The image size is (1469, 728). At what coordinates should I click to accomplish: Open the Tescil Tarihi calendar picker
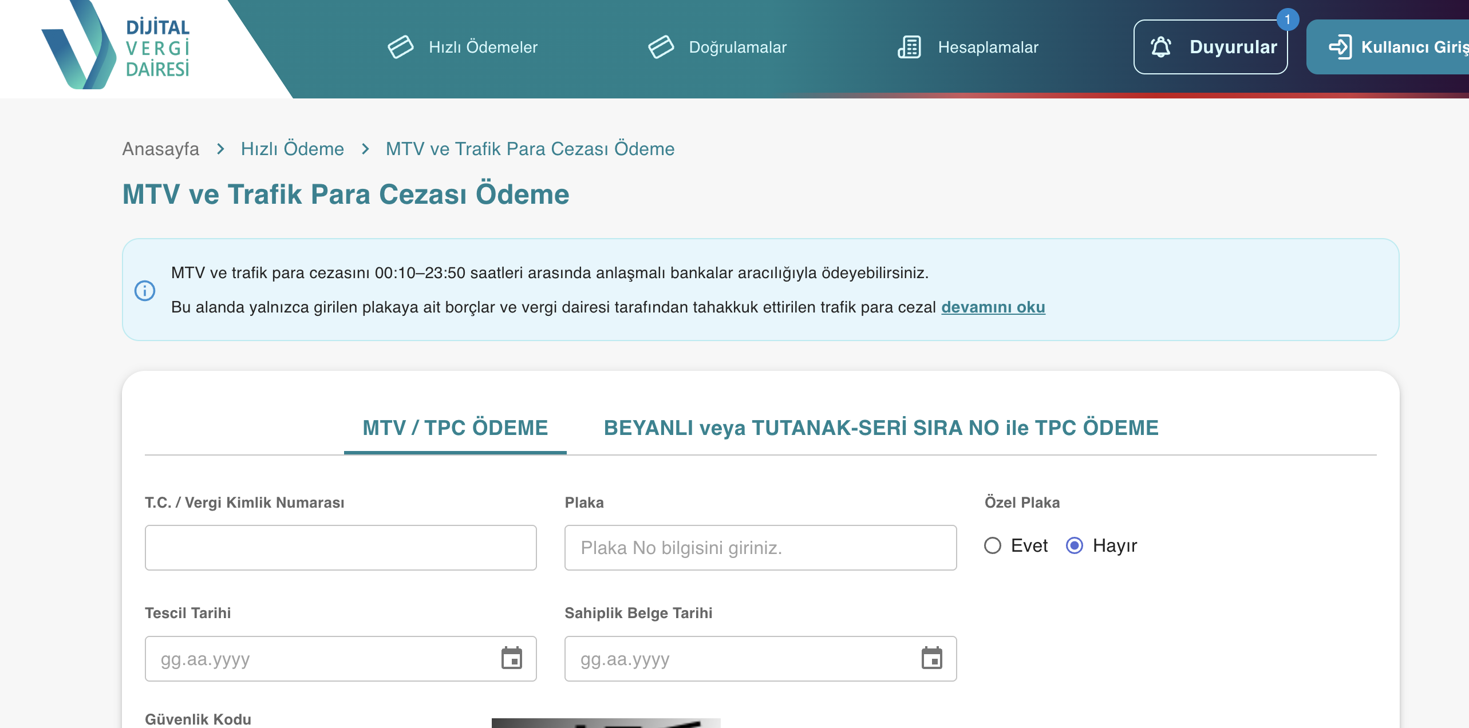pos(511,658)
